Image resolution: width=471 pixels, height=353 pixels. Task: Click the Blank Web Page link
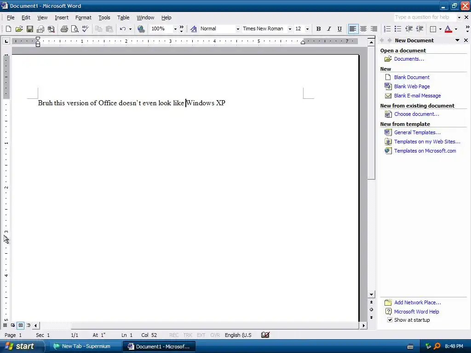coord(412,86)
